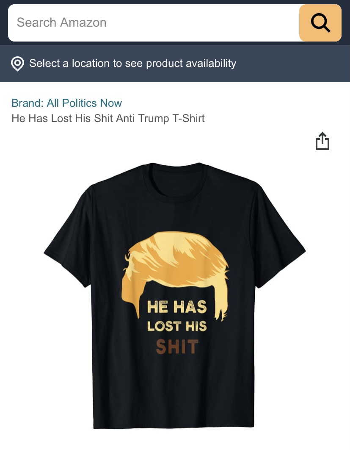Click the product title He Has Lost His Shit
Screen dimensions: 350x450
tap(108, 118)
